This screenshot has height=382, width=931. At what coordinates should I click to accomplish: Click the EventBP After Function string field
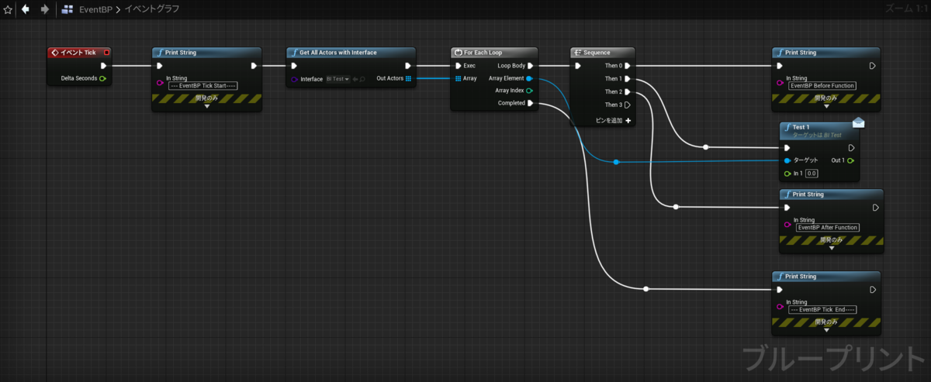click(828, 228)
